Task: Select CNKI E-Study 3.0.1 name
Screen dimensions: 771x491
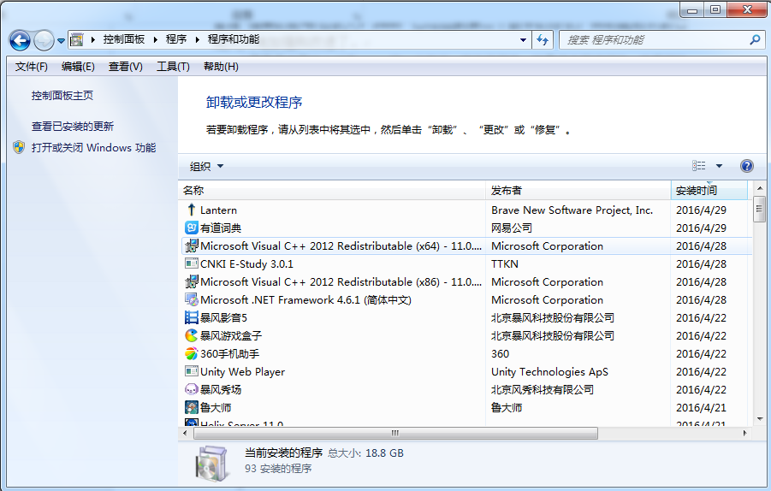Action: point(246,264)
